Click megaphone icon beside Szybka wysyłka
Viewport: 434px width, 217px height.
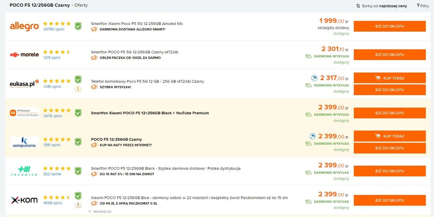coord(94,87)
